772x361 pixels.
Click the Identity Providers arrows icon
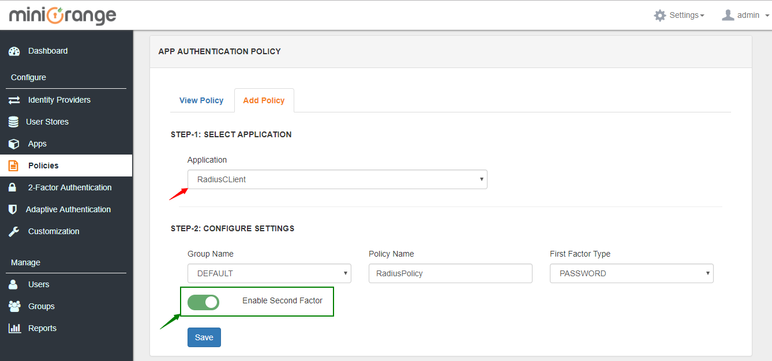(14, 100)
